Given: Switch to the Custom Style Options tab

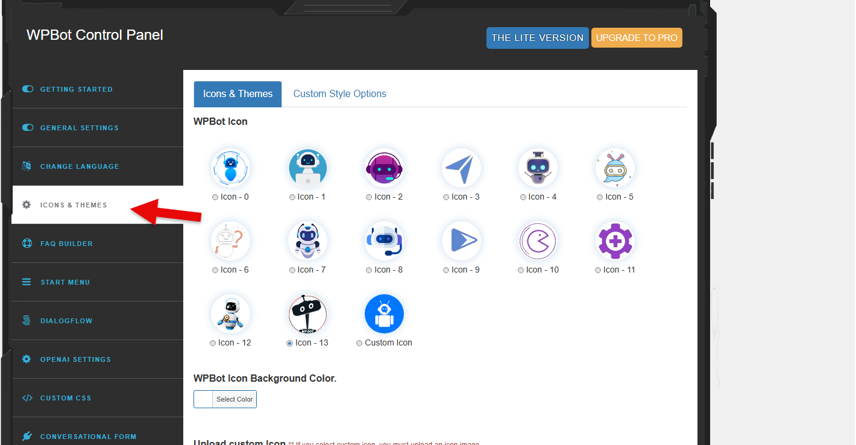Looking at the screenshot, I should pos(340,94).
